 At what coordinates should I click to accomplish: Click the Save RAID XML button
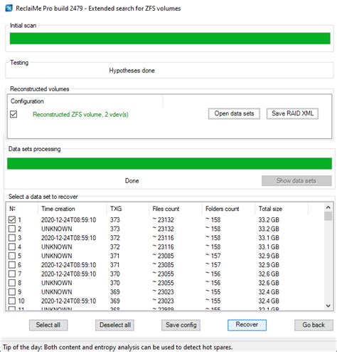[x=292, y=114]
